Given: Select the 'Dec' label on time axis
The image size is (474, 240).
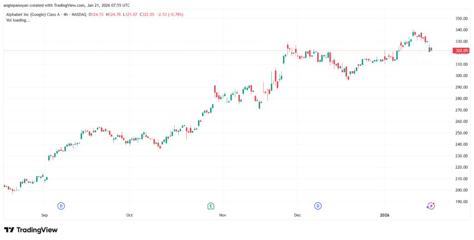Looking at the screenshot, I should point(298,215).
